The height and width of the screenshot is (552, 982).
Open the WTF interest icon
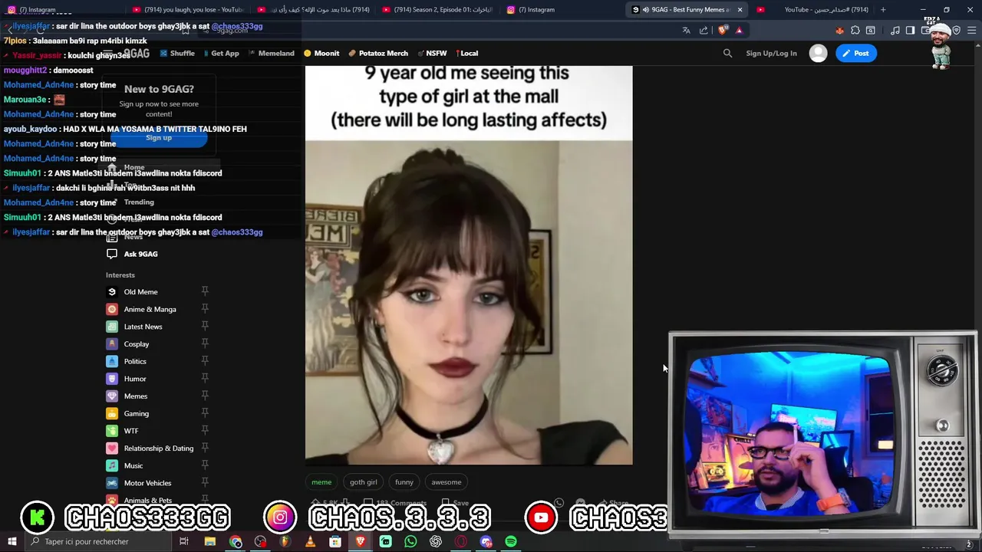tap(112, 431)
